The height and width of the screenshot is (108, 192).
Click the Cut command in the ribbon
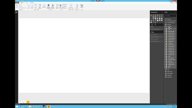click(x=20, y=4)
